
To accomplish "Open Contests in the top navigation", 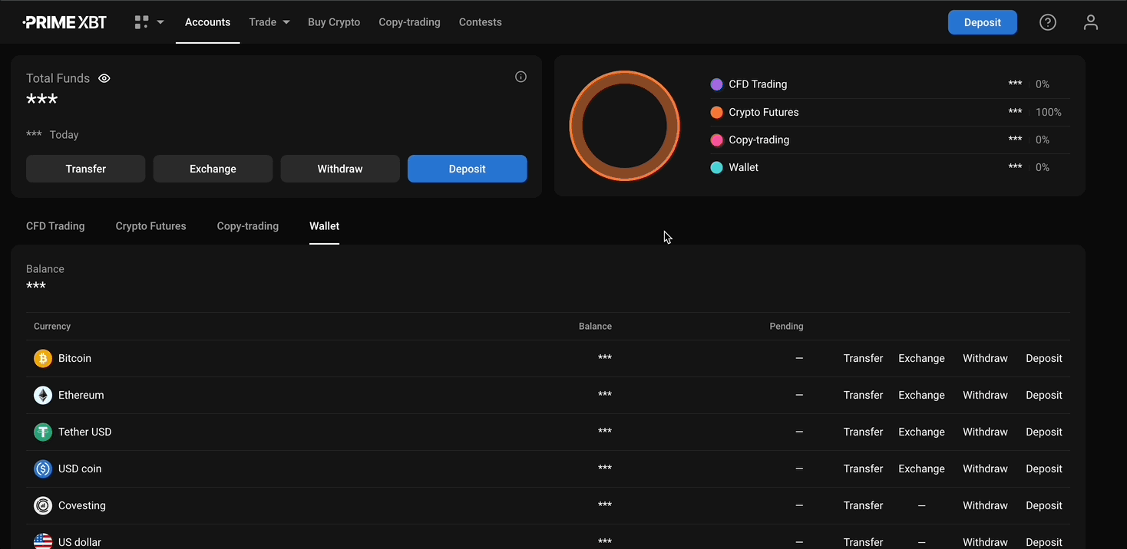I will tap(480, 22).
